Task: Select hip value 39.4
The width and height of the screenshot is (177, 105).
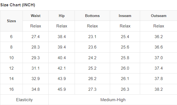Action: [62, 47]
